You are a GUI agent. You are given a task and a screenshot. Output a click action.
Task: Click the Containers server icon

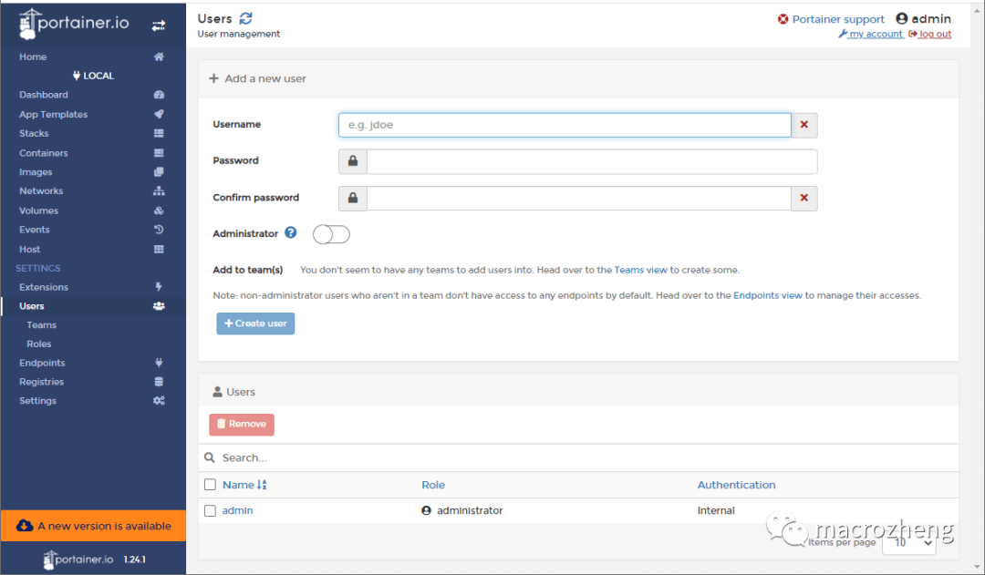tap(159, 152)
